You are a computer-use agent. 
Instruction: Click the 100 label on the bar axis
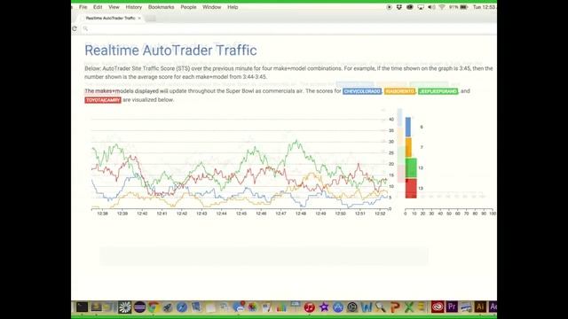(x=493, y=214)
